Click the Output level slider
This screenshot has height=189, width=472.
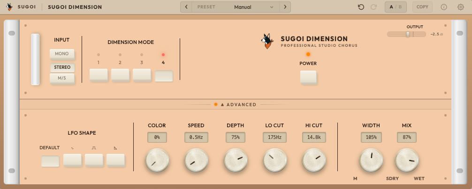click(x=406, y=34)
